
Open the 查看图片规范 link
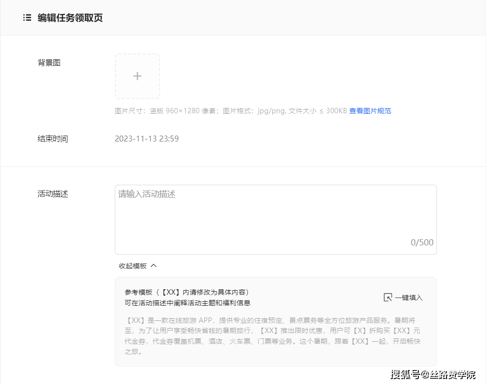[370, 111]
